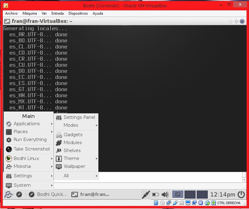Expand the All settings submenu
The height and width of the screenshot is (209, 249).
pyautogui.click(x=66, y=176)
